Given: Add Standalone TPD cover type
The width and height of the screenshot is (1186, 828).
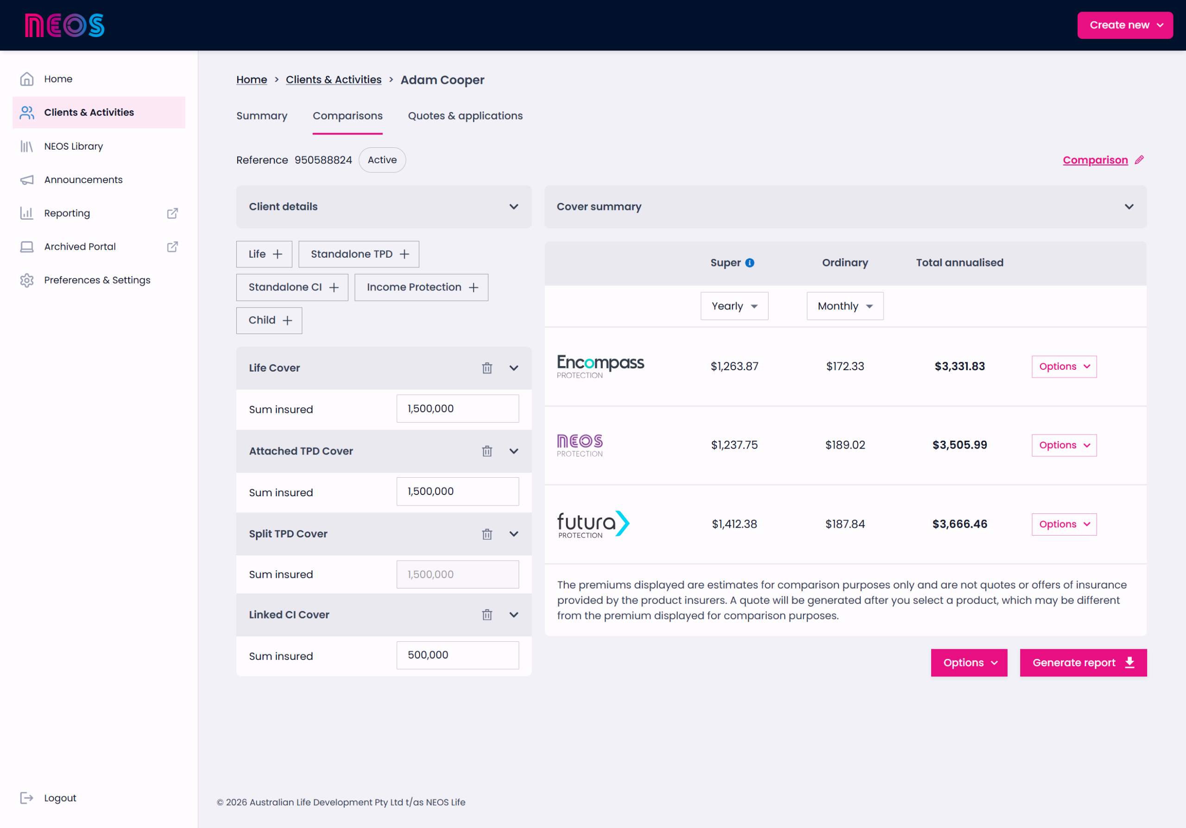Looking at the screenshot, I should pos(359,254).
